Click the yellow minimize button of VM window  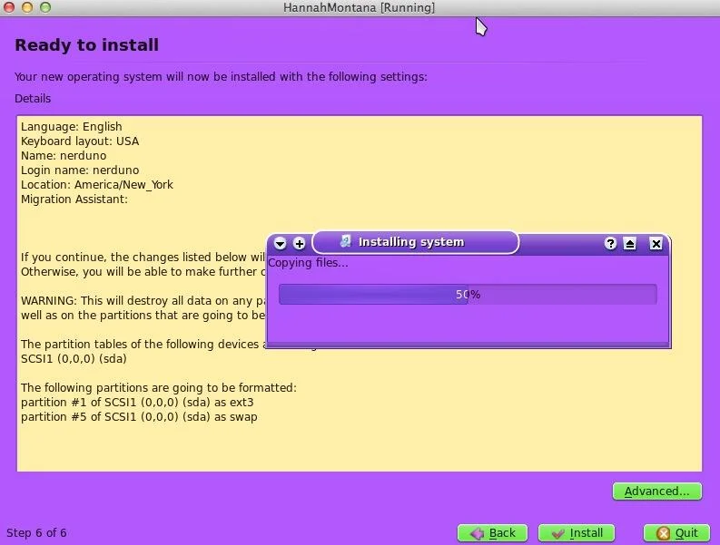click(x=27, y=7)
